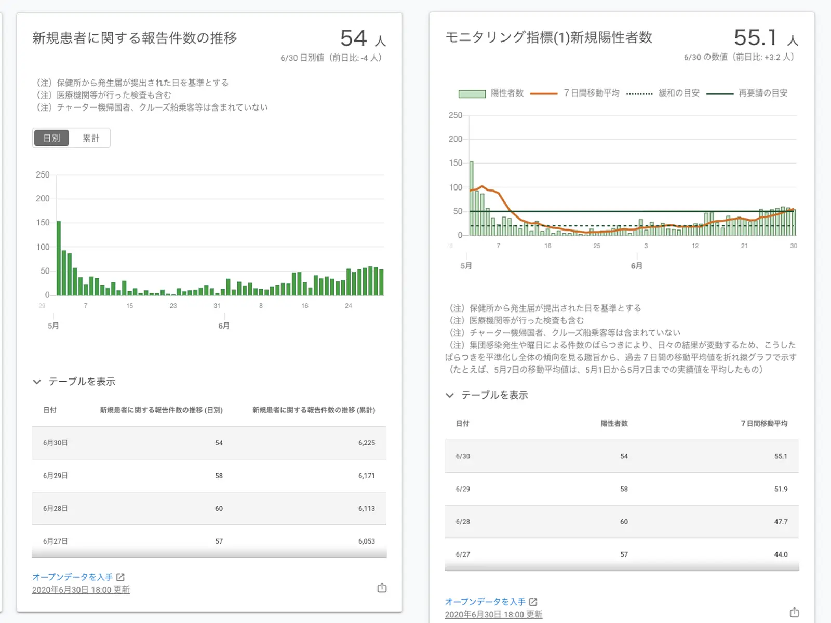Click cumulative value 6,053 in table
This screenshot has width=831, height=623.
tap(366, 541)
